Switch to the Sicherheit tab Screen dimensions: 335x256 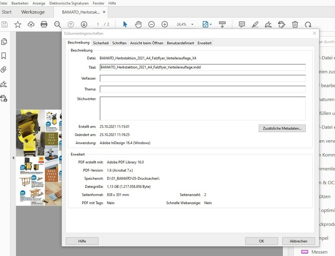point(101,43)
